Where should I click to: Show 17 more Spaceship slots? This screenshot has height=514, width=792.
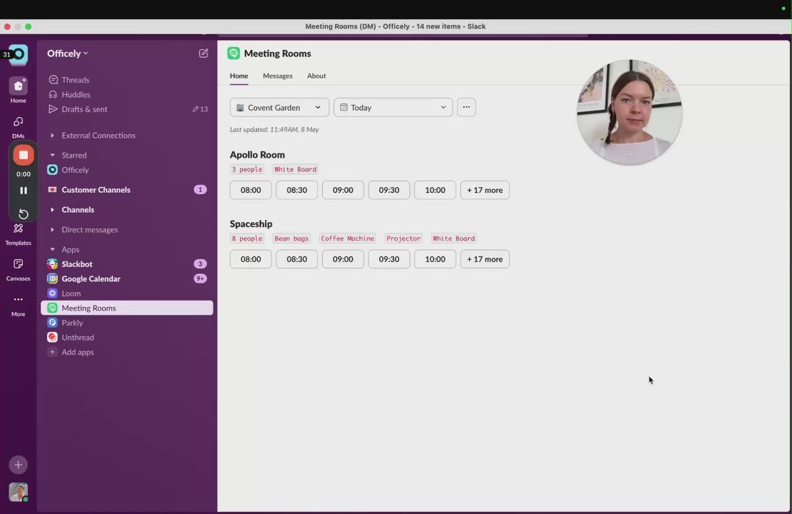(485, 259)
